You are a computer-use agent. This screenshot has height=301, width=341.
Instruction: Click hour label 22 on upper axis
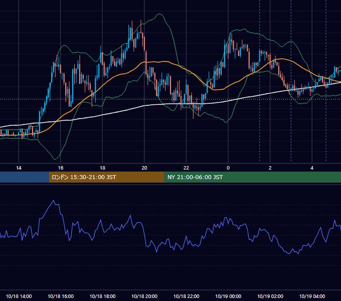pyautogui.click(x=186, y=168)
